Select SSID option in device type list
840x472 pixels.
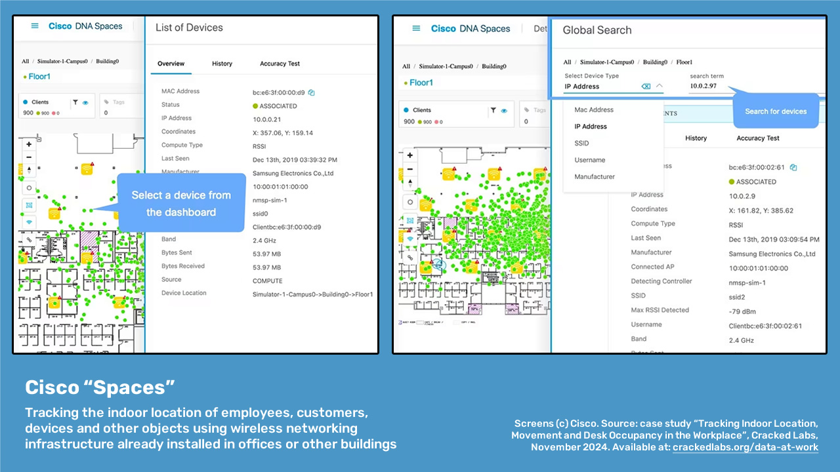(x=581, y=144)
